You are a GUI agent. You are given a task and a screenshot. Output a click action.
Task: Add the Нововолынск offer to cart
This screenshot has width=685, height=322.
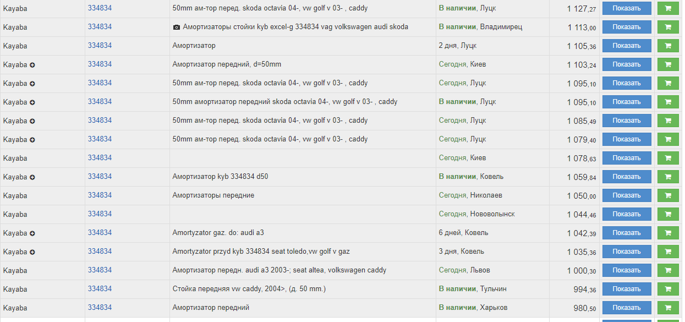668,214
